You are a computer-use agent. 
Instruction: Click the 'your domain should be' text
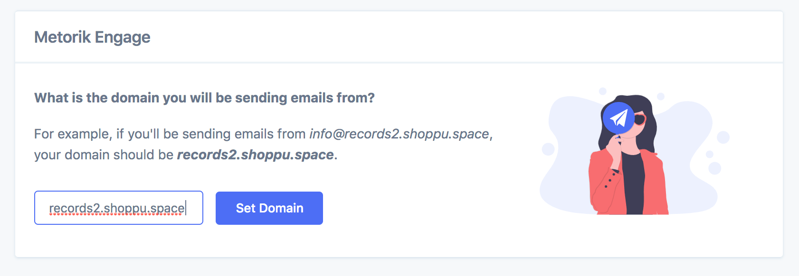click(104, 155)
